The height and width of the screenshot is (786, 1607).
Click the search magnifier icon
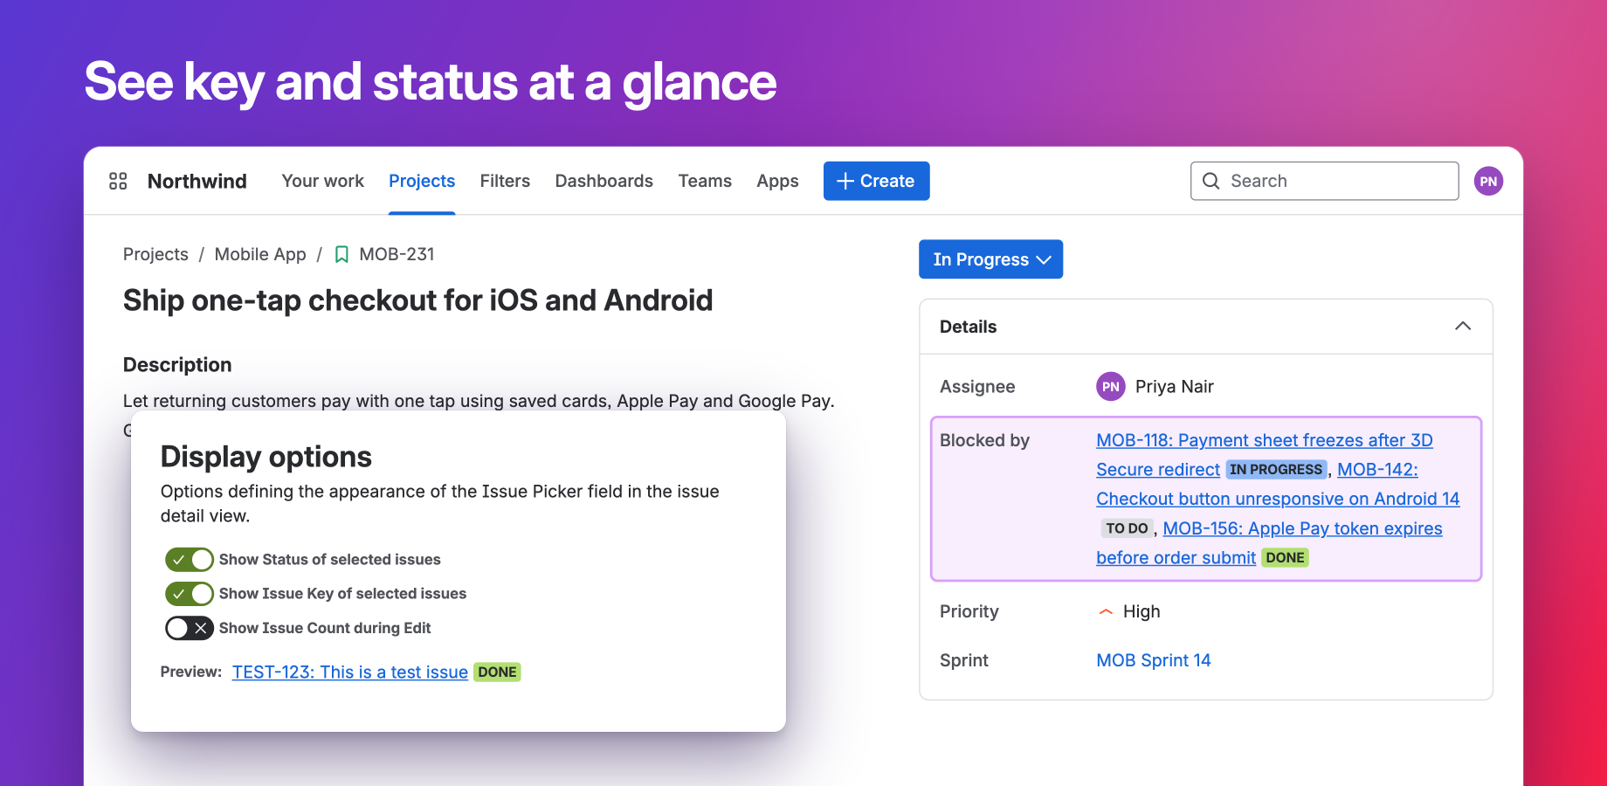pyautogui.click(x=1210, y=181)
